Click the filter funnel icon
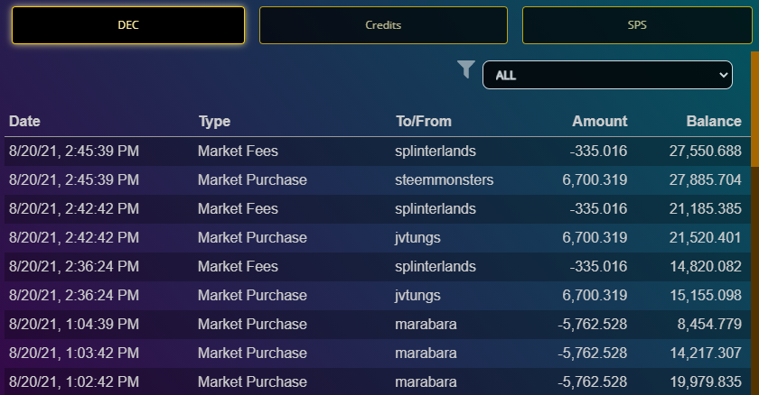 (466, 69)
